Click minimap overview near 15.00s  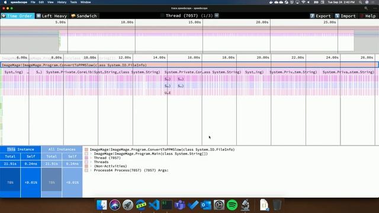click(x=203, y=36)
